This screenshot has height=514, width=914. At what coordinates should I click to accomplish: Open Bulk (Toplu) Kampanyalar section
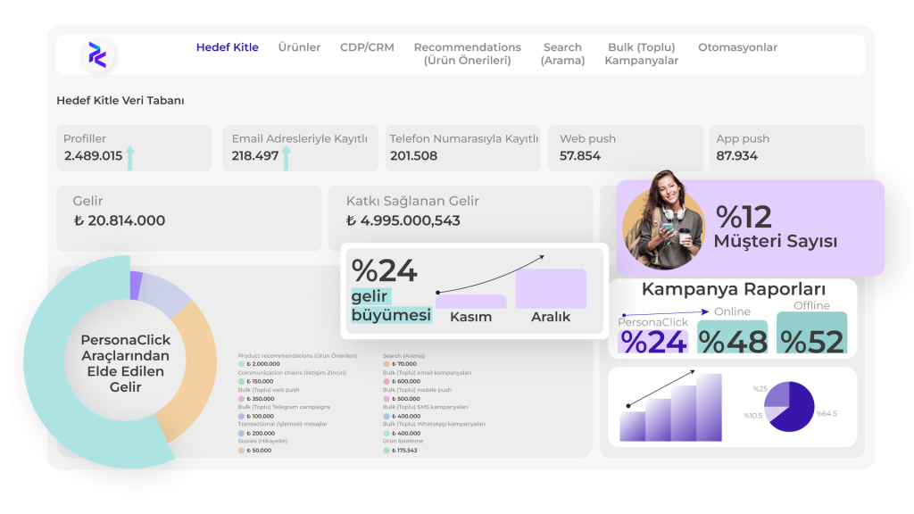(x=641, y=54)
